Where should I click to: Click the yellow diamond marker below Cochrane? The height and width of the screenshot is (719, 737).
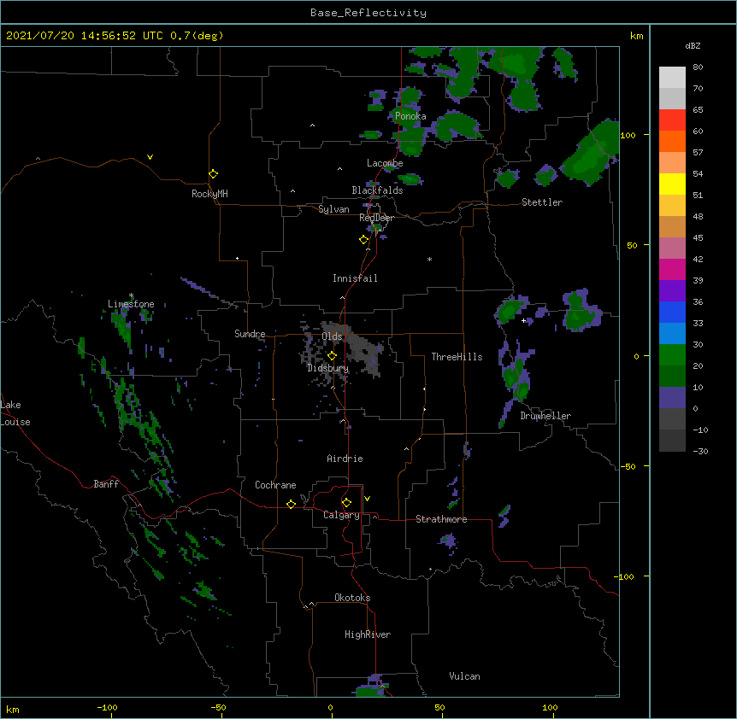pos(291,504)
